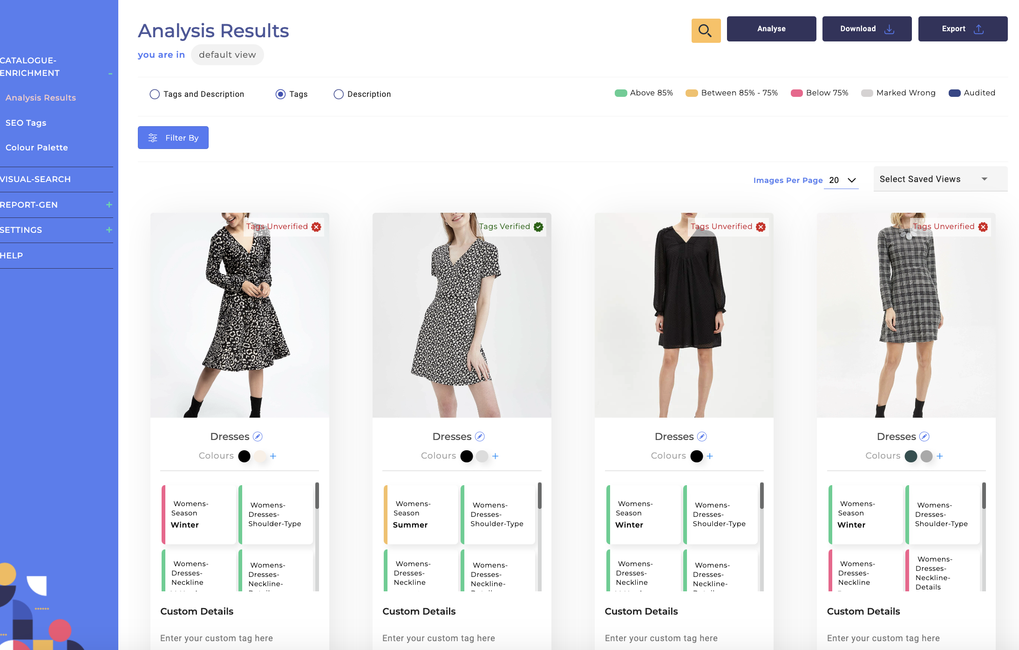
Task: Click red unverified badge icon on first card
Action: point(316,227)
